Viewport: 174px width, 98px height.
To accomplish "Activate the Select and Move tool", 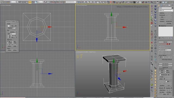I will click(30, 2).
